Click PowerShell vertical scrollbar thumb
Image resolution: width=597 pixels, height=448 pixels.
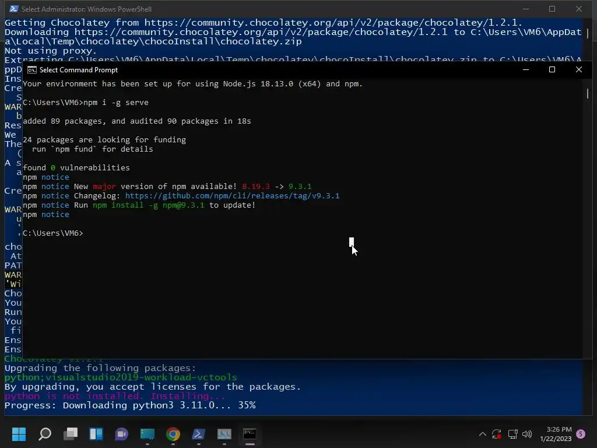tap(588, 33)
